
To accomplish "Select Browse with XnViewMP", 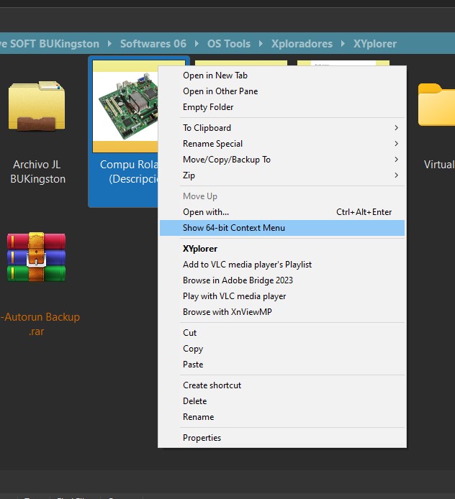I will (227, 312).
